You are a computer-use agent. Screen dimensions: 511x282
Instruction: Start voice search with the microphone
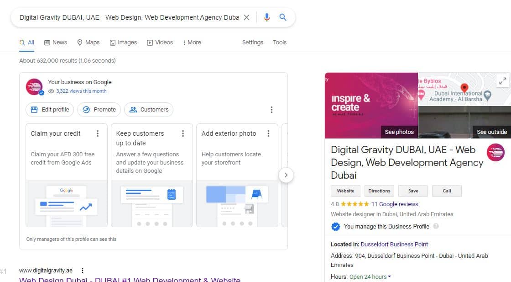(266, 17)
